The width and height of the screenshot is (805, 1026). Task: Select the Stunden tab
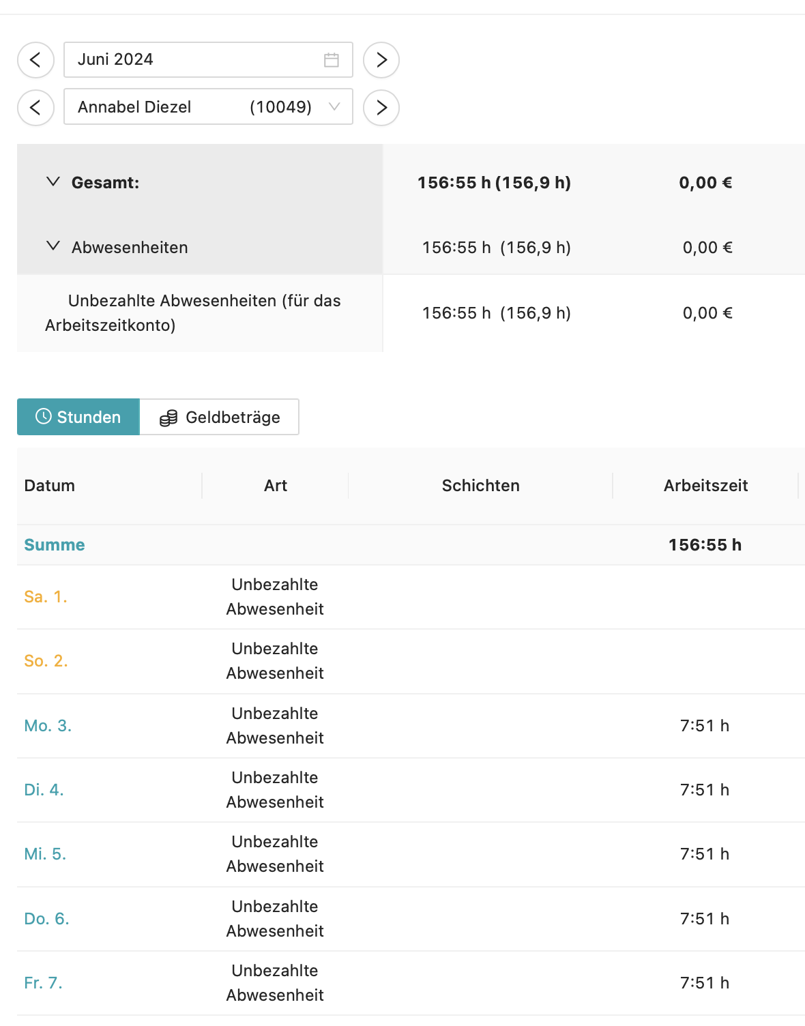coord(78,417)
